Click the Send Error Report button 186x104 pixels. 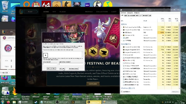[51, 68]
